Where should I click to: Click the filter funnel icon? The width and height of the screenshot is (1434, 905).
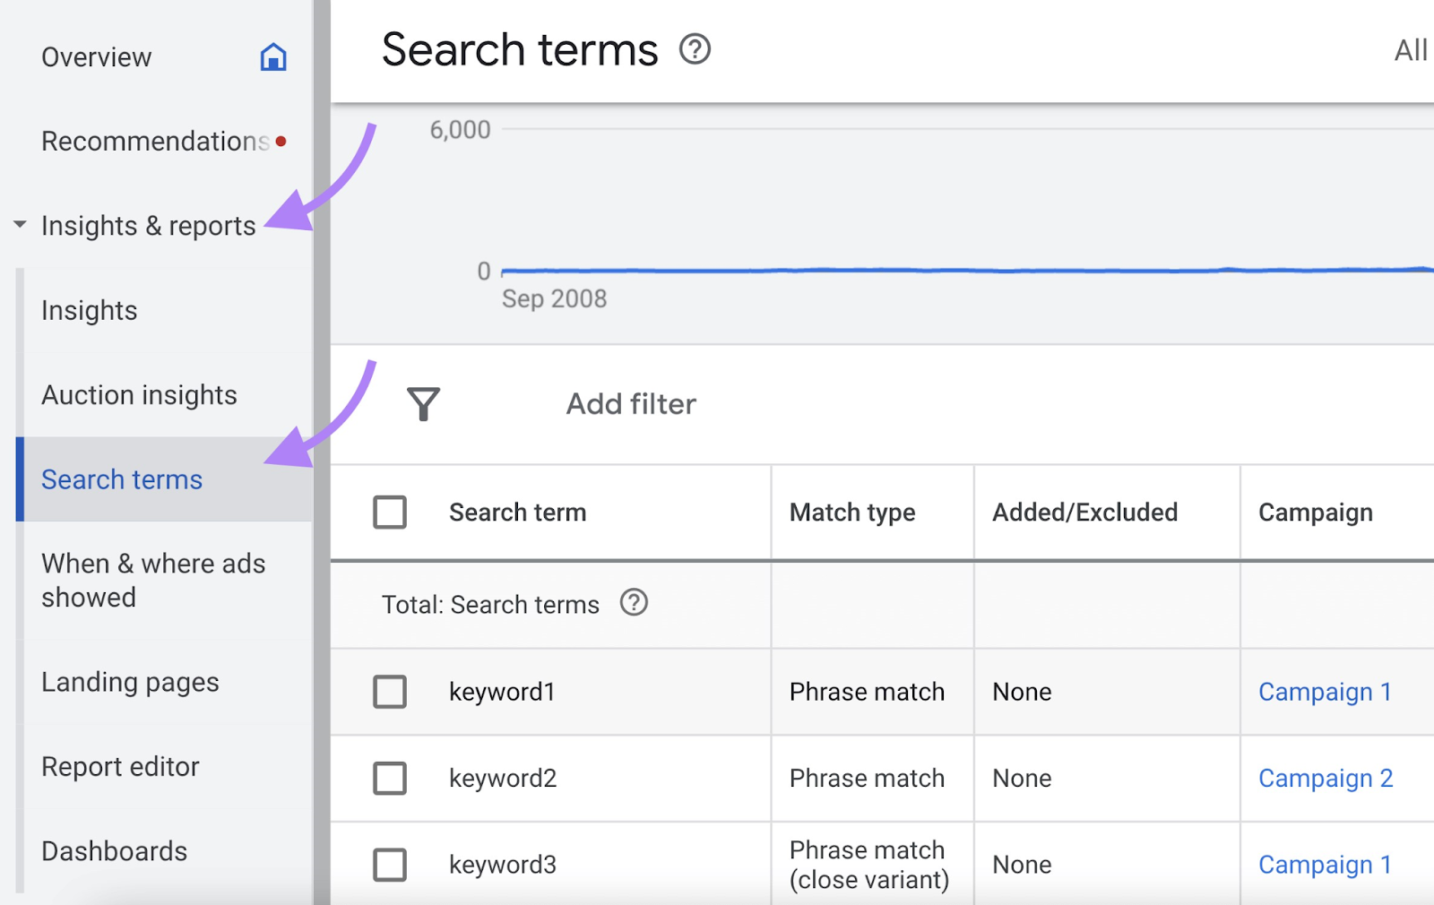[423, 404]
